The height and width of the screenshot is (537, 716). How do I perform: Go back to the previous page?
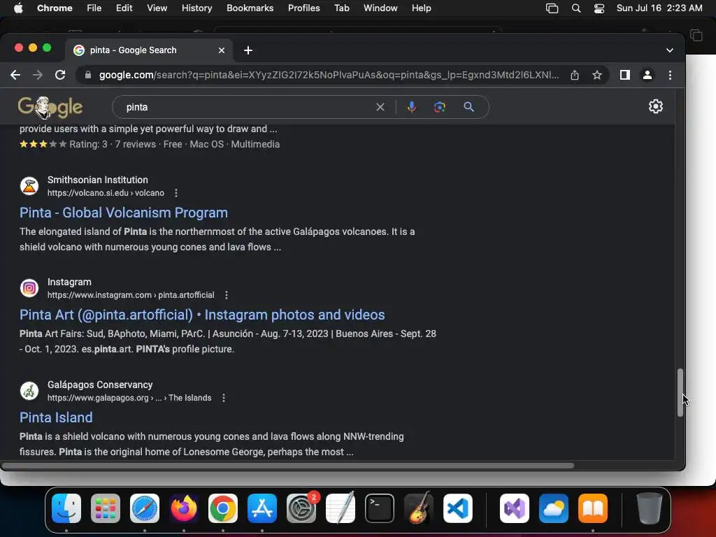[15, 75]
